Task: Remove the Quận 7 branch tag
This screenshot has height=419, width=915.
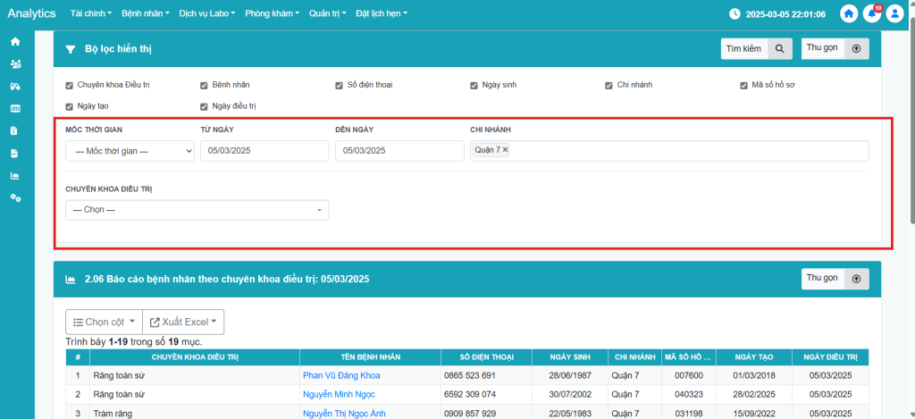Action: (505, 150)
